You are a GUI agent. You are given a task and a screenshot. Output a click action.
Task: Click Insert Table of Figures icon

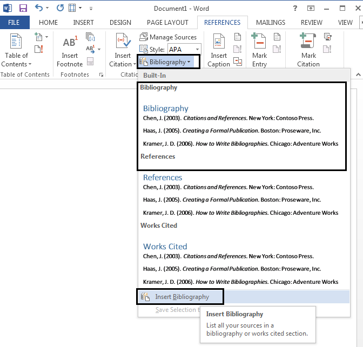[x=238, y=37]
